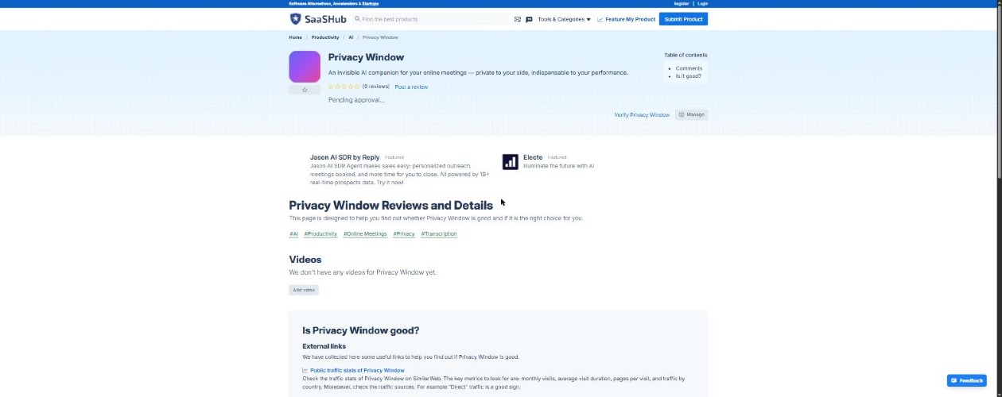Go to Home breadcrumb

tap(295, 37)
